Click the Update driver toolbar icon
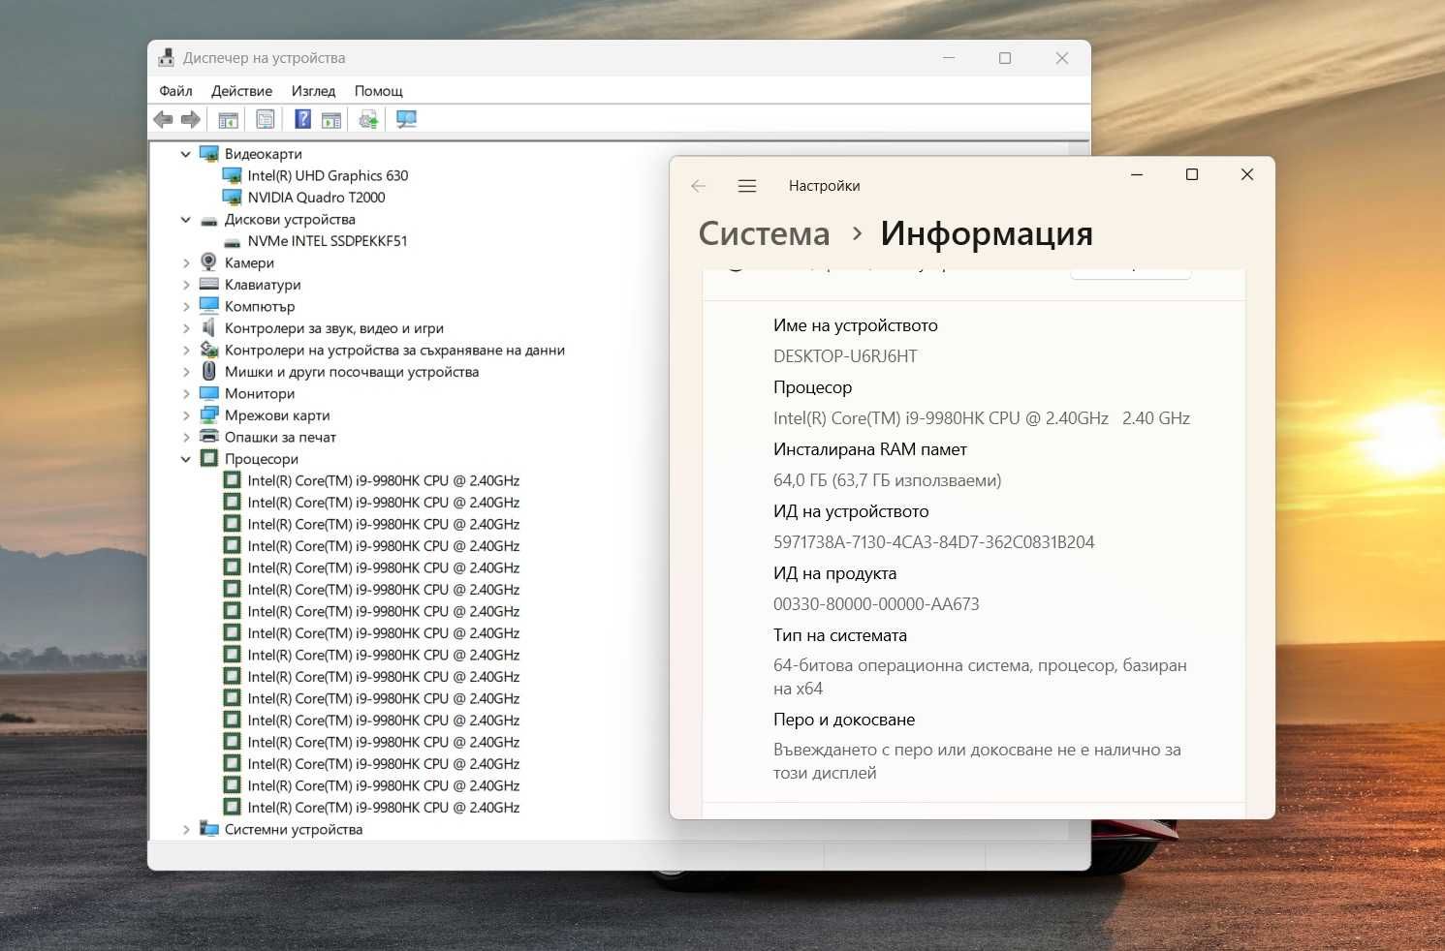This screenshot has height=951, width=1445. 368,119
